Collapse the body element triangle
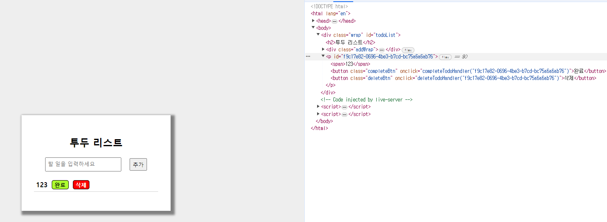 313,28
